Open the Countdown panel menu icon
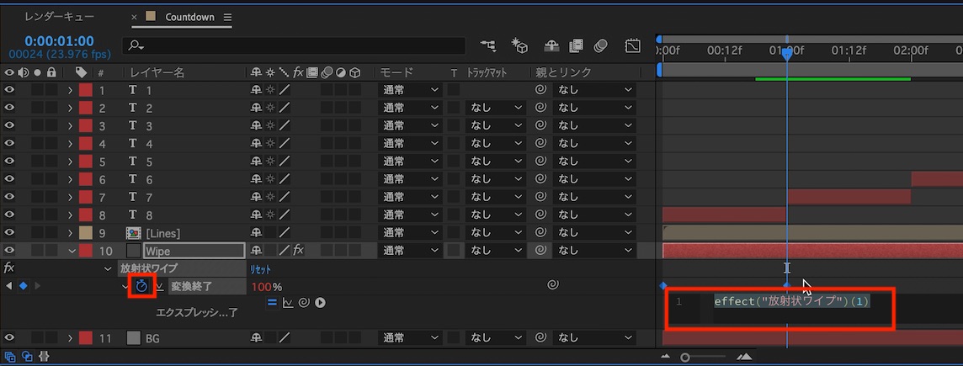The width and height of the screenshot is (963, 366). 228,17
